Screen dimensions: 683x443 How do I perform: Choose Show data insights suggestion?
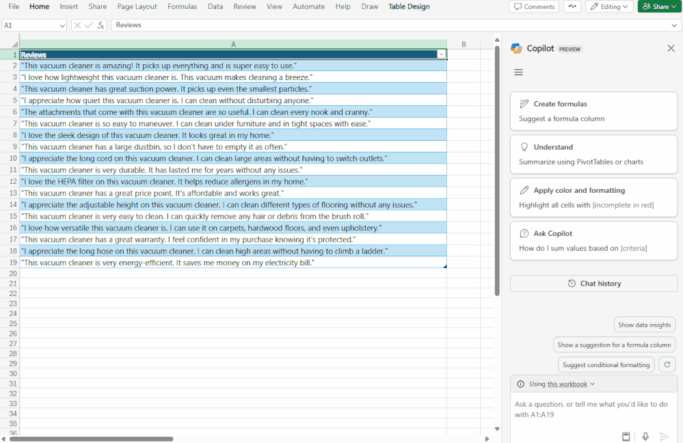point(644,325)
